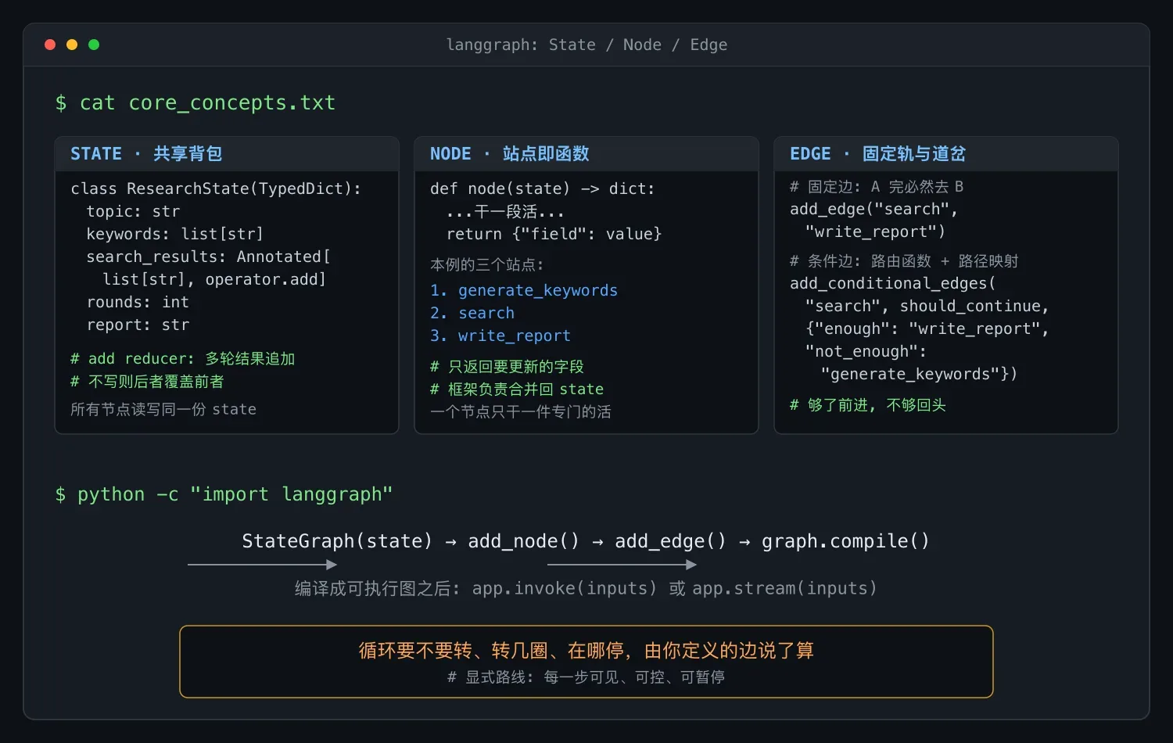Select the comment "# add reducer: 多轮结果追加"

[x=183, y=358]
